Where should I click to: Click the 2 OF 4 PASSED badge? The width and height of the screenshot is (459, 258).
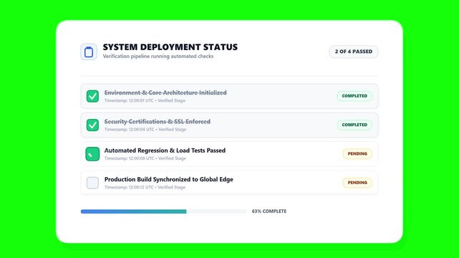354,52
